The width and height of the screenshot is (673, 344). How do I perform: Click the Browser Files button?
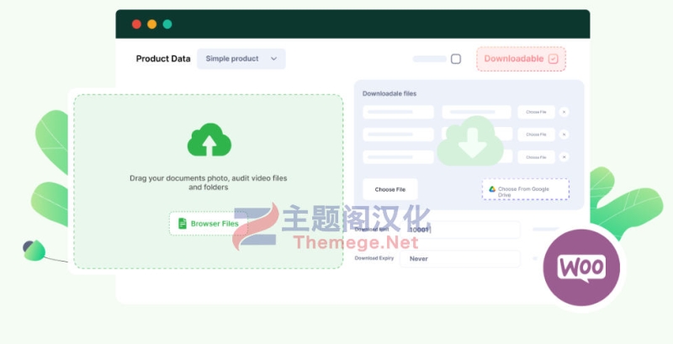[208, 224]
